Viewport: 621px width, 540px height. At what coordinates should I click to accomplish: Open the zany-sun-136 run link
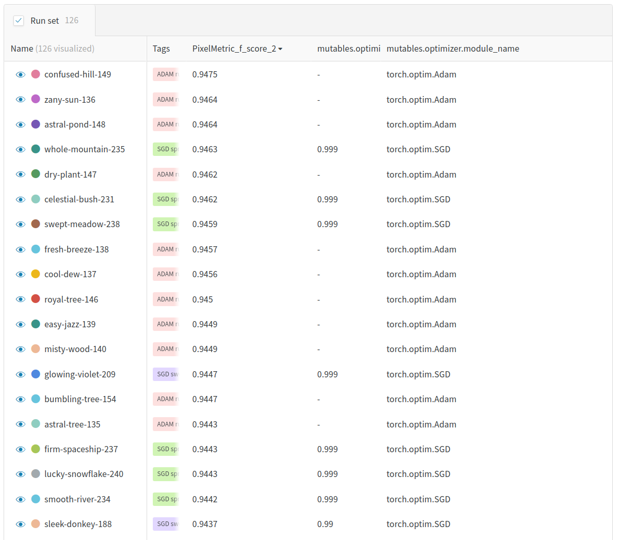click(70, 100)
